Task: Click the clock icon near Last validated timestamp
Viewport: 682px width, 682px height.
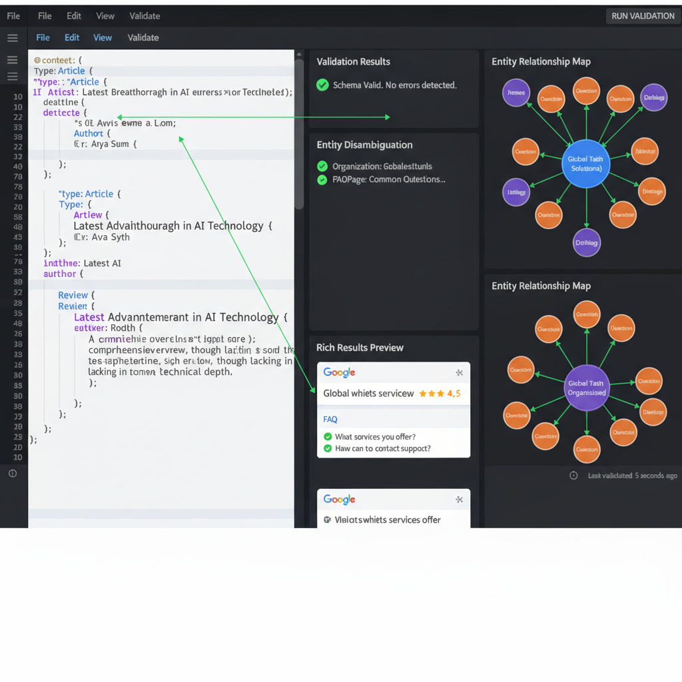Action: click(x=573, y=476)
